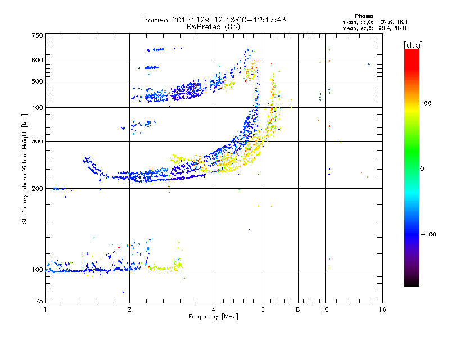The height and width of the screenshot is (337, 450).
Task: Click the x-axis tick label '10'
Action: 325,309
